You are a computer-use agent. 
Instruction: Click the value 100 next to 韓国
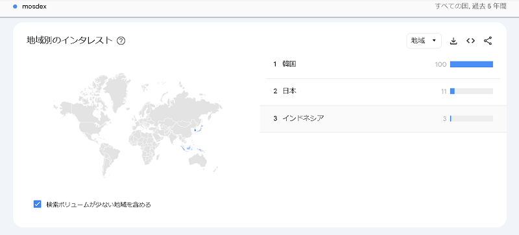coord(441,64)
